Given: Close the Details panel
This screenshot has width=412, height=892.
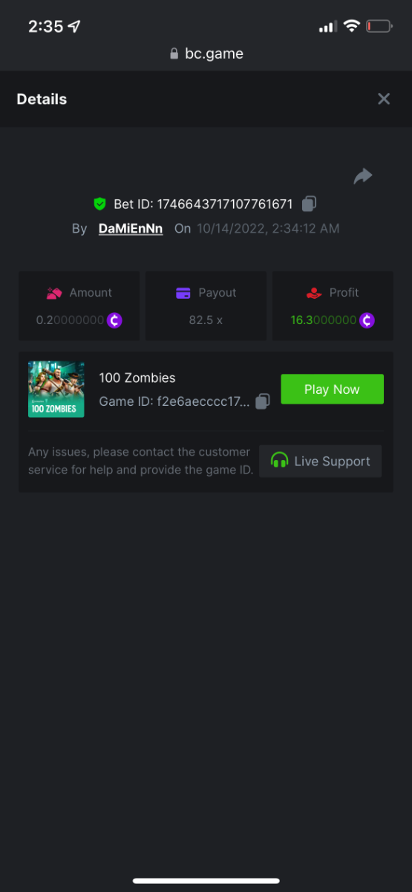Looking at the screenshot, I should [384, 99].
